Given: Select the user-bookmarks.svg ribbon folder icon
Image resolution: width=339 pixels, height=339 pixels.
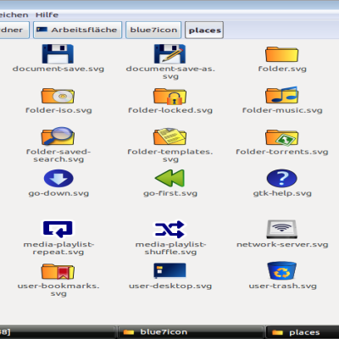Looking at the screenshot, I should (x=58, y=271).
